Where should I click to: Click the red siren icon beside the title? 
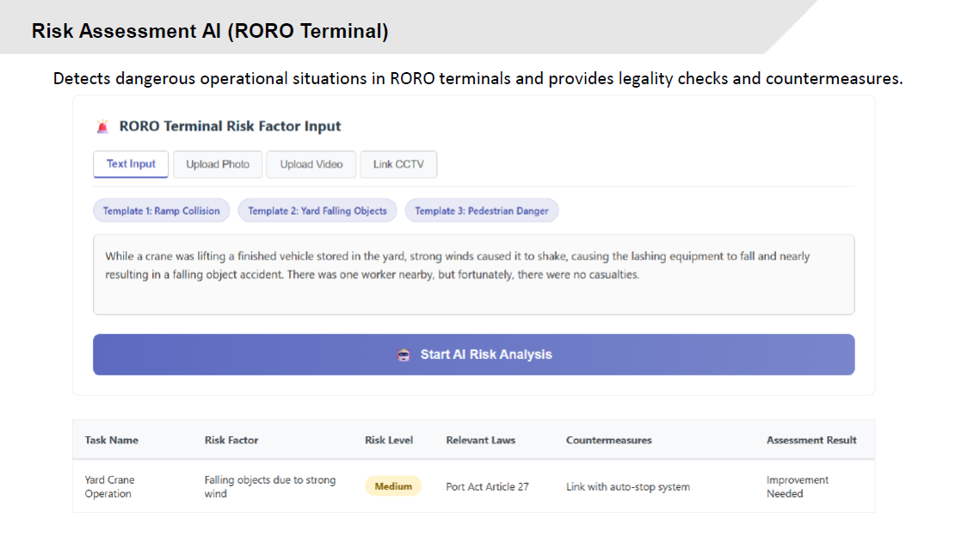coord(103,127)
